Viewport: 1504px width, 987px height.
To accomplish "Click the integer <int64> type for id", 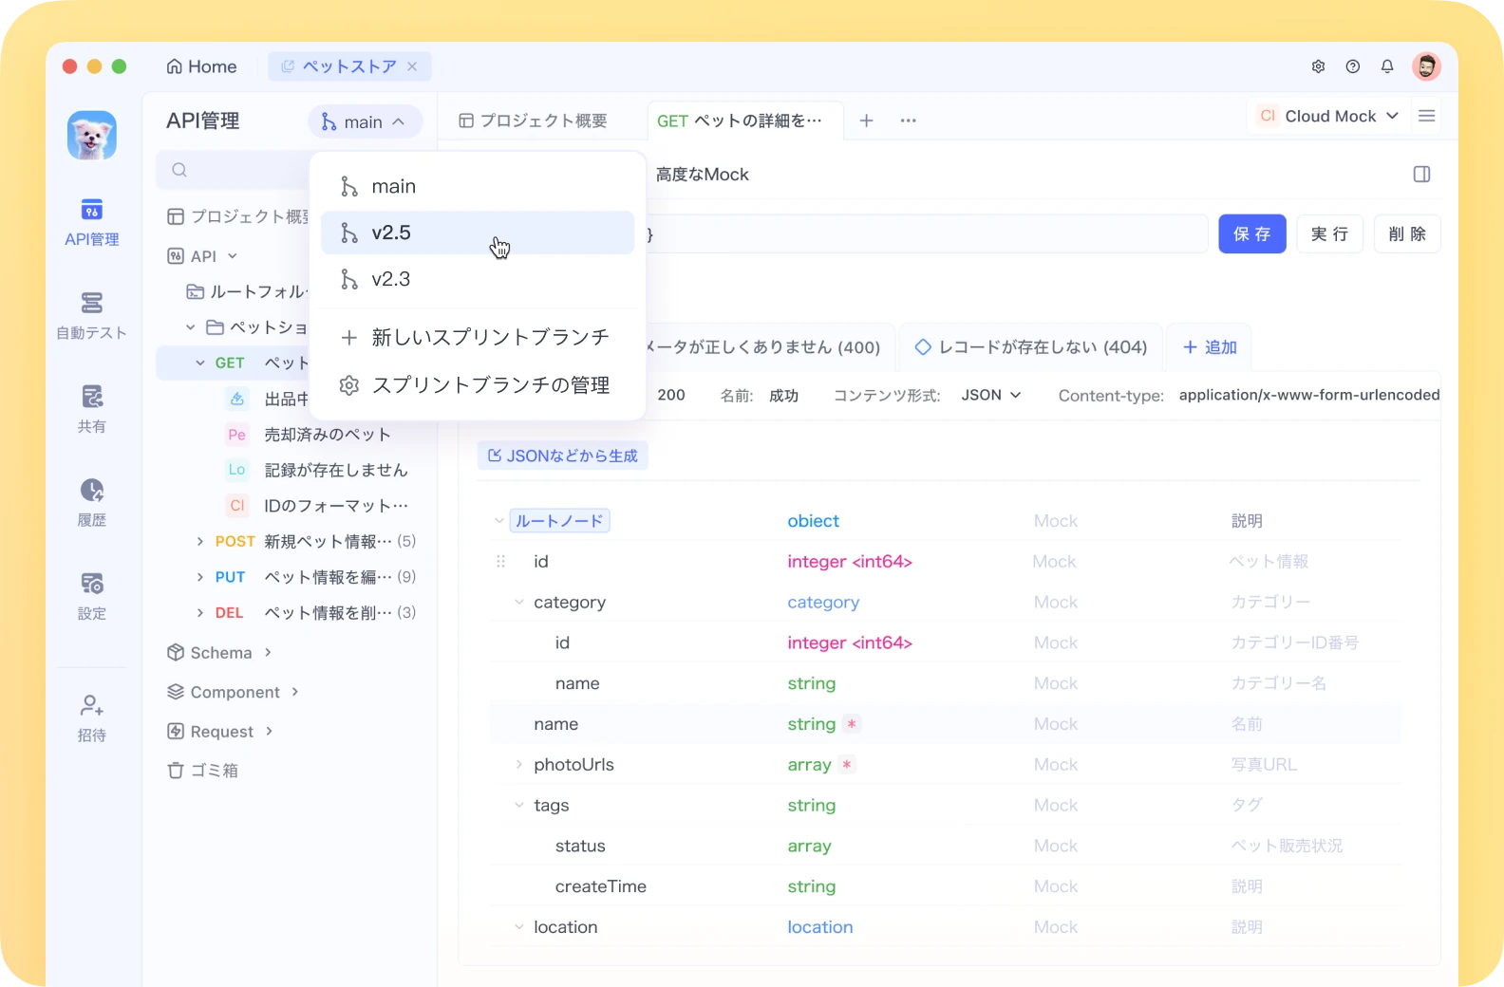I will pos(850,562).
